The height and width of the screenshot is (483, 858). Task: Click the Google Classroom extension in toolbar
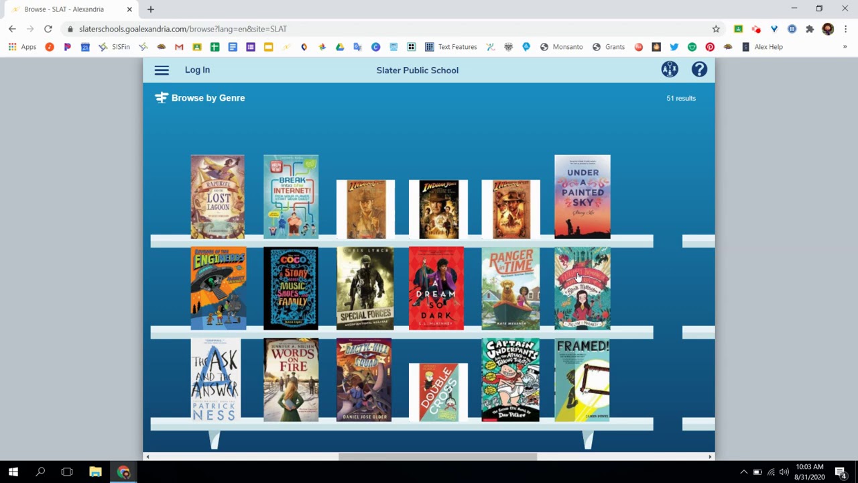tap(738, 29)
